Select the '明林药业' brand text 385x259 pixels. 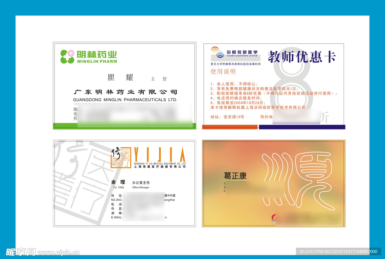coord(97,54)
